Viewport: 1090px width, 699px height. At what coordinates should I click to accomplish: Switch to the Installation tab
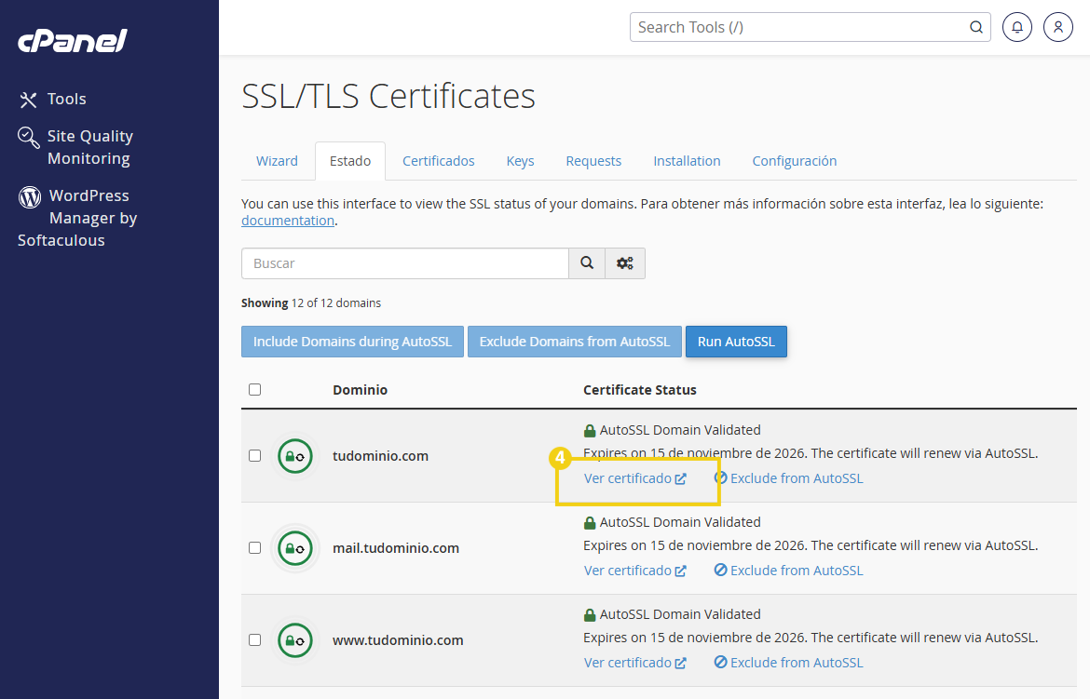[687, 161]
